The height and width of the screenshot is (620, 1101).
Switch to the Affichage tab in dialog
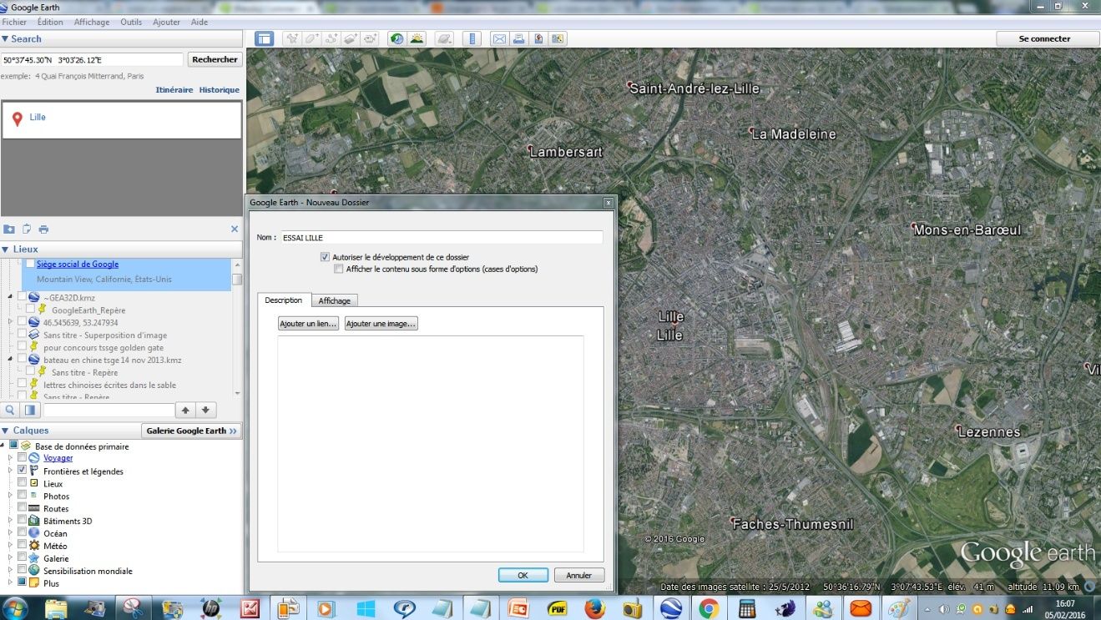[x=335, y=300]
